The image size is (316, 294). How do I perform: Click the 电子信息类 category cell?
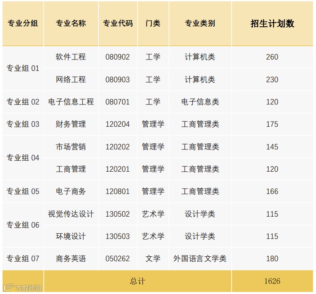tap(200, 102)
